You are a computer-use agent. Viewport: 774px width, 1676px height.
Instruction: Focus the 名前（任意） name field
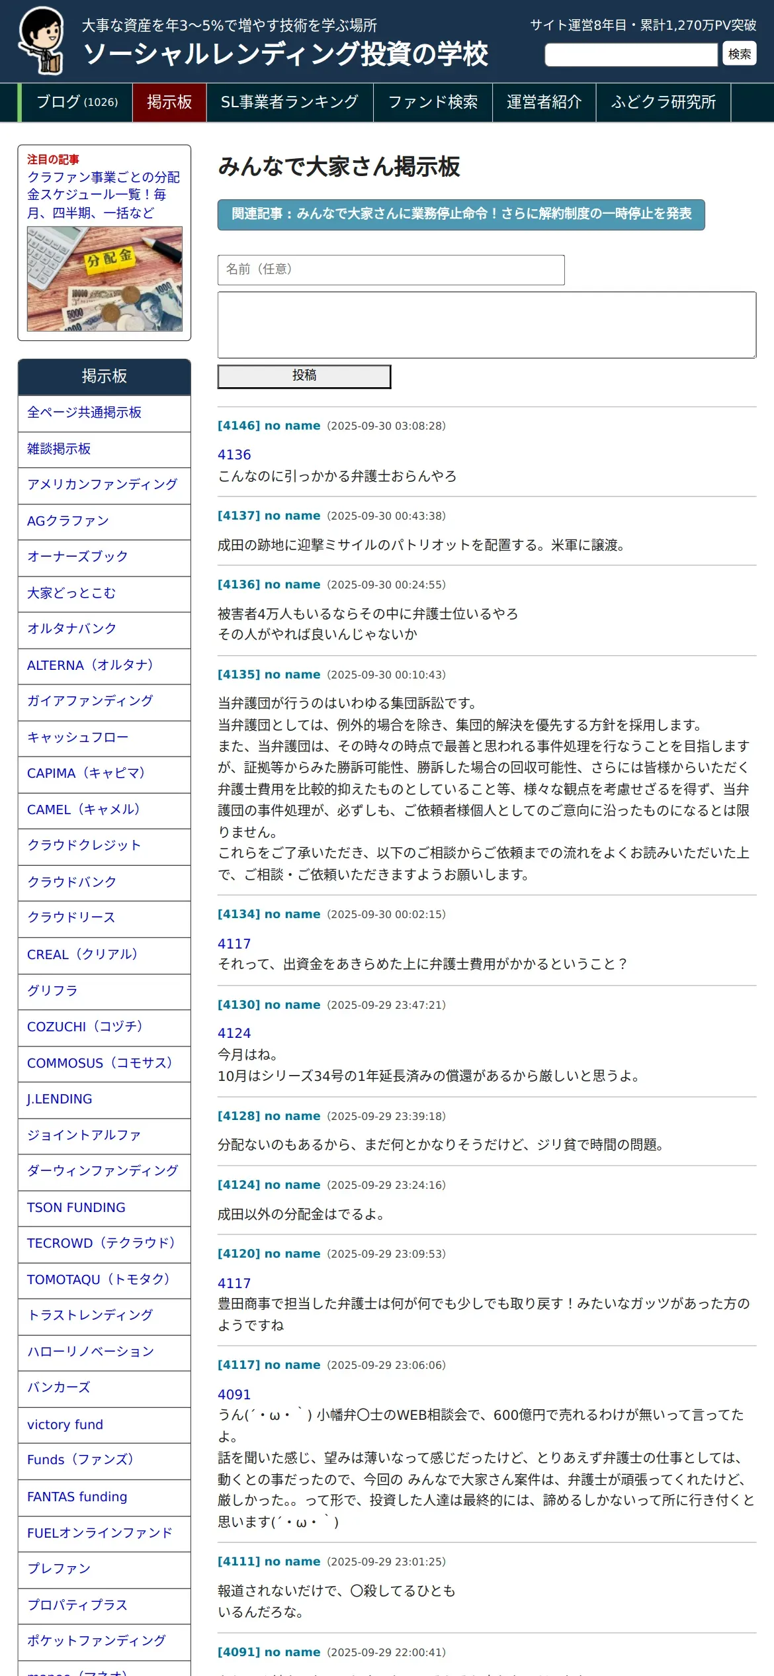pyautogui.click(x=391, y=270)
